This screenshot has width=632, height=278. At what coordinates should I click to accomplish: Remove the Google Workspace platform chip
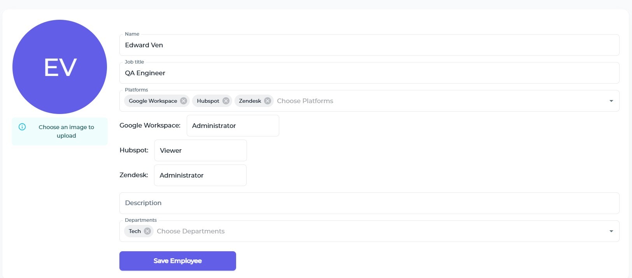[184, 101]
